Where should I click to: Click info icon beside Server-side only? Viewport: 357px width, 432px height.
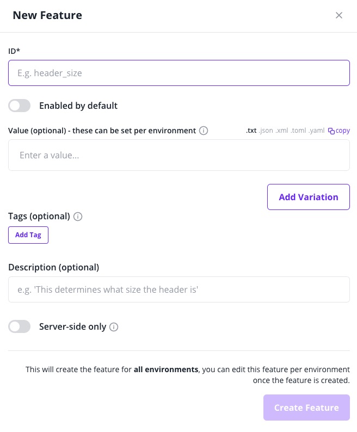coord(114,327)
